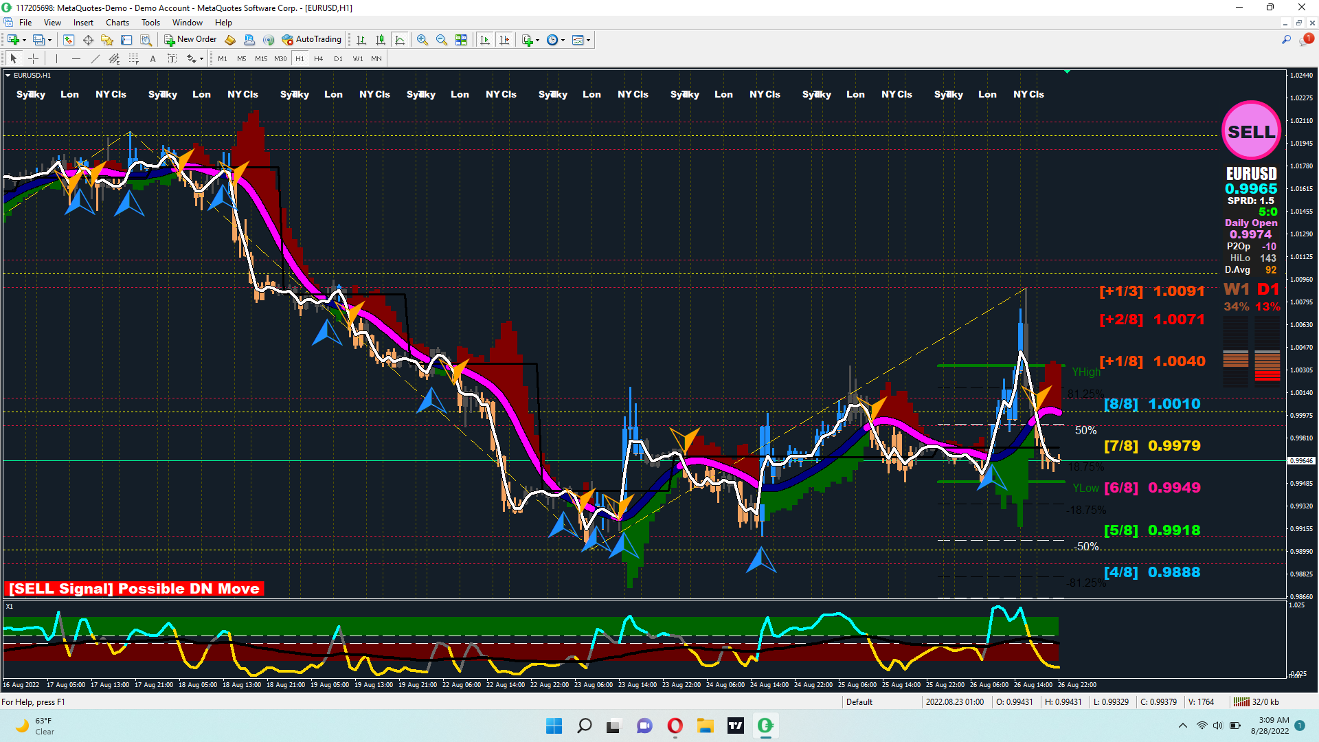Open the periodicity clock dropdown
1319x742 pixels.
click(563, 40)
